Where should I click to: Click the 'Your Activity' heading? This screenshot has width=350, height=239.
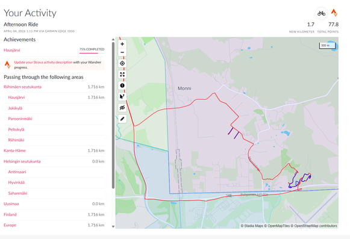click(x=30, y=13)
